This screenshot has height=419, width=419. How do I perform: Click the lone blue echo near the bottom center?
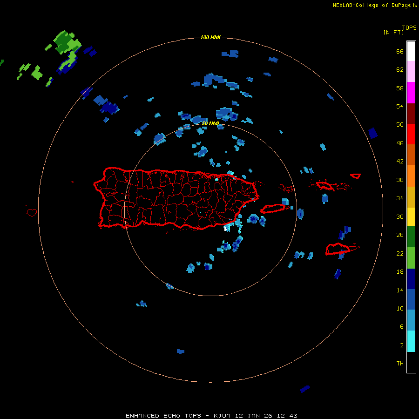(x=181, y=351)
